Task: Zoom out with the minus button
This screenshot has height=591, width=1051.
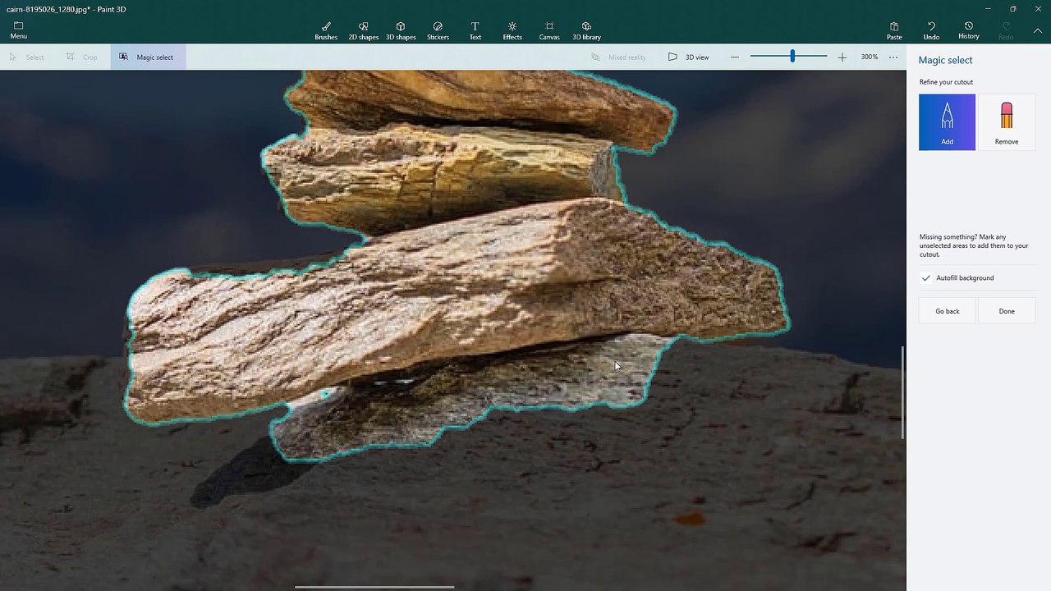Action: [x=734, y=57]
